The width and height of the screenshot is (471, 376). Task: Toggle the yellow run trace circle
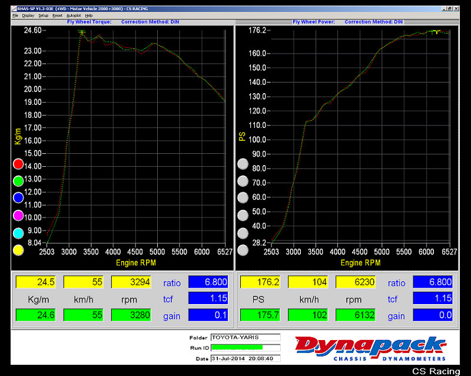18,250
